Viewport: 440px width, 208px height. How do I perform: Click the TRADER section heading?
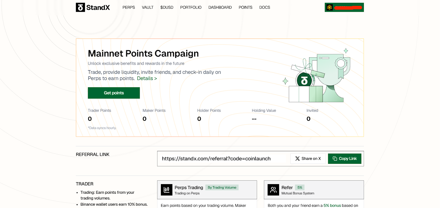click(x=85, y=184)
